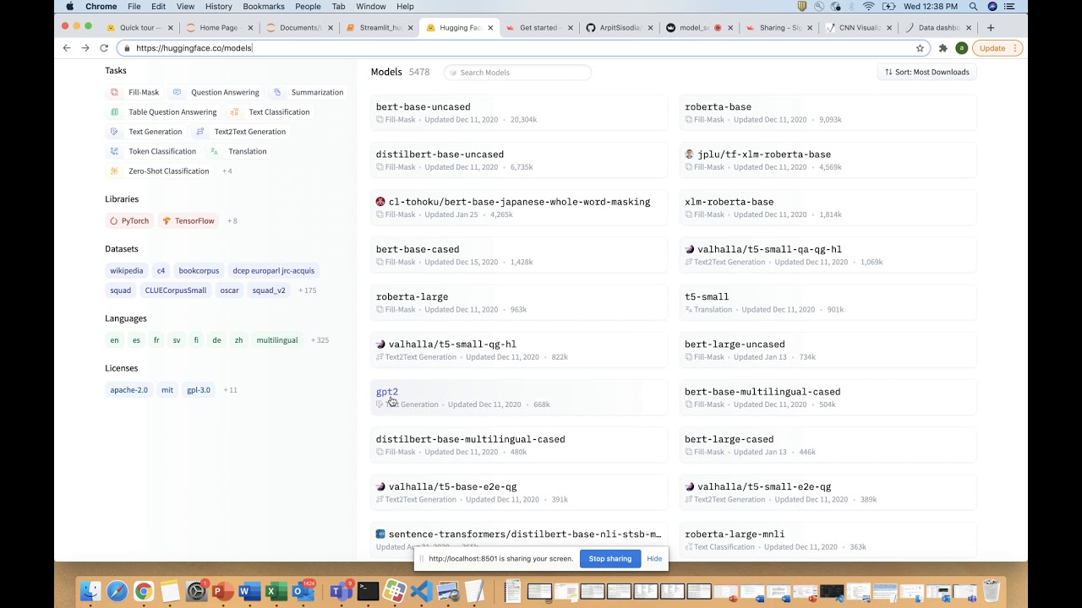The width and height of the screenshot is (1082, 608).
Task: Reload the page in Chrome
Action: [x=104, y=48]
